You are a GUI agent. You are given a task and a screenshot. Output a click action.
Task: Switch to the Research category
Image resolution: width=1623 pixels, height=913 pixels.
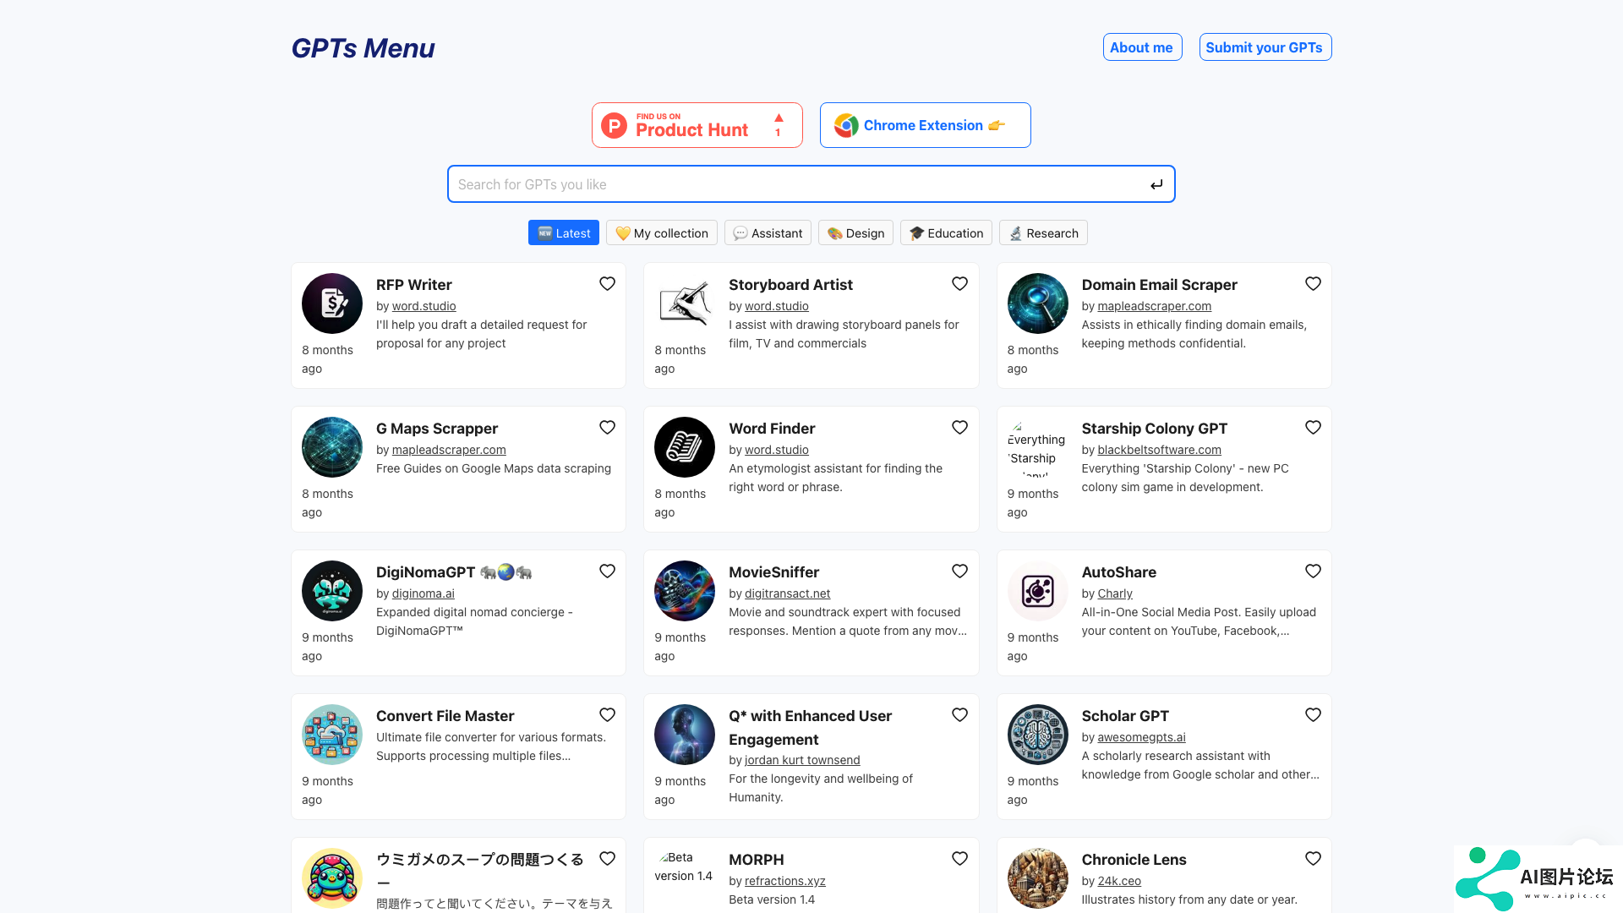click(x=1043, y=233)
